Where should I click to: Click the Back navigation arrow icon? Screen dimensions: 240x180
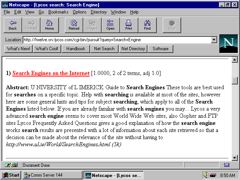point(13,25)
